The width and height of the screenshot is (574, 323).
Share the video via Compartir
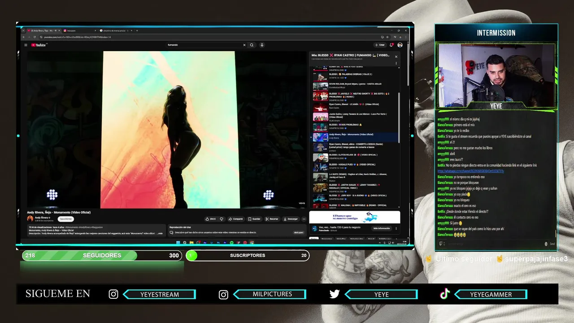coord(236,219)
